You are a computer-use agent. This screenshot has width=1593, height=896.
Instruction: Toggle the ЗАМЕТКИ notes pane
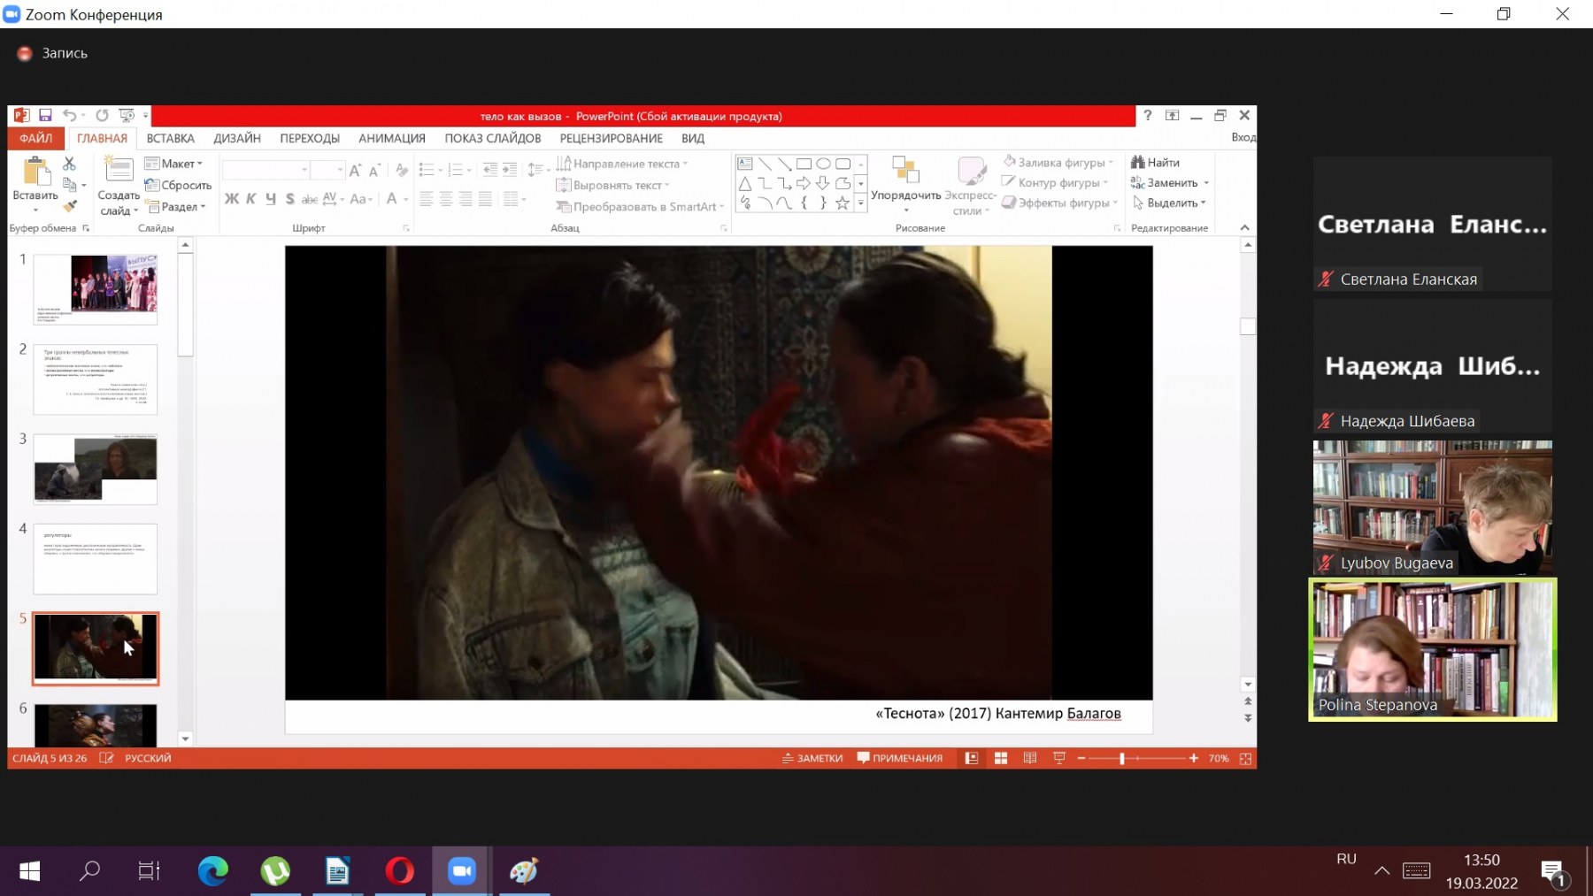(812, 758)
